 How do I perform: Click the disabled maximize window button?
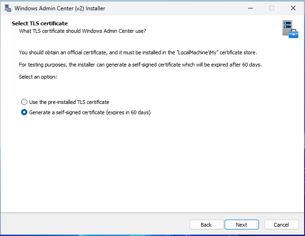click(x=272, y=8)
